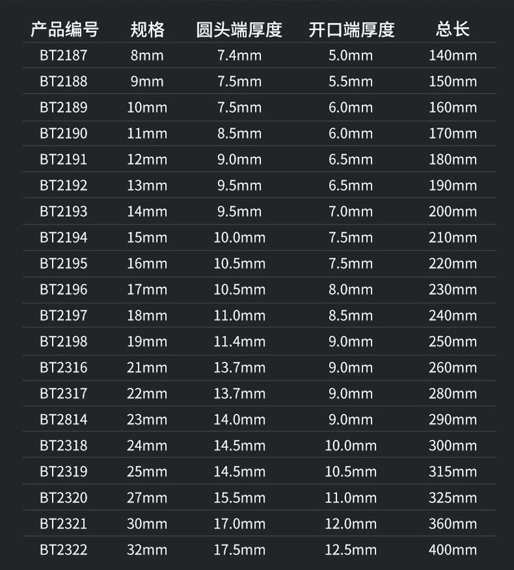Viewport: 514px width, 570px height.
Task: Select product code BT2187
Action: (64, 55)
